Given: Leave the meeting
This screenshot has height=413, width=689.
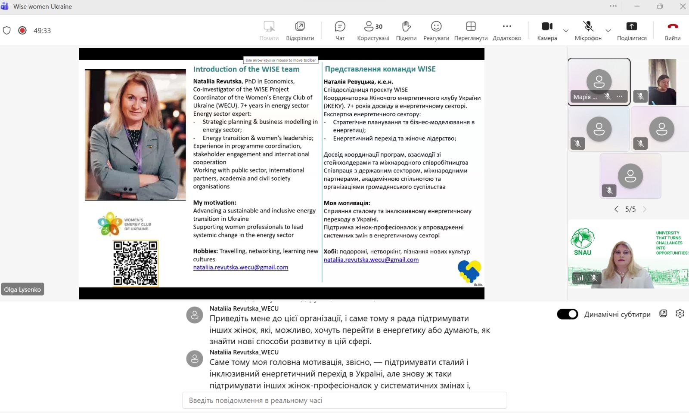Looking at the screenshot, I should pos(672,31).
